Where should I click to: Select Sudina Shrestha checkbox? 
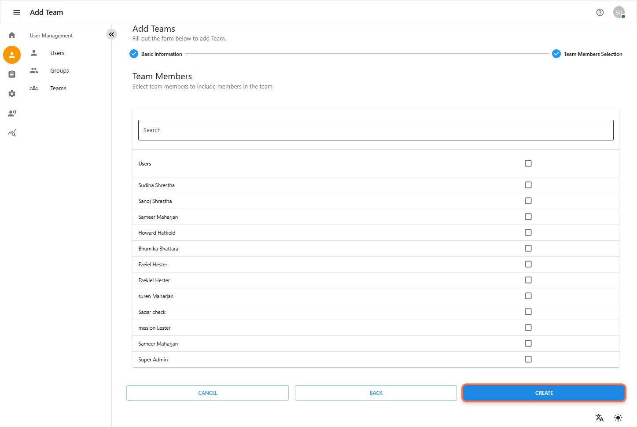[x=528, y=185]
